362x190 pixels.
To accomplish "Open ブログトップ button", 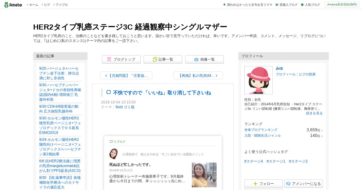I will pos(121,59).
